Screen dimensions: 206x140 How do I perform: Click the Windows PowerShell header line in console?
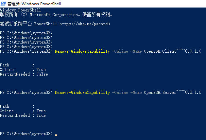[21, 10]
